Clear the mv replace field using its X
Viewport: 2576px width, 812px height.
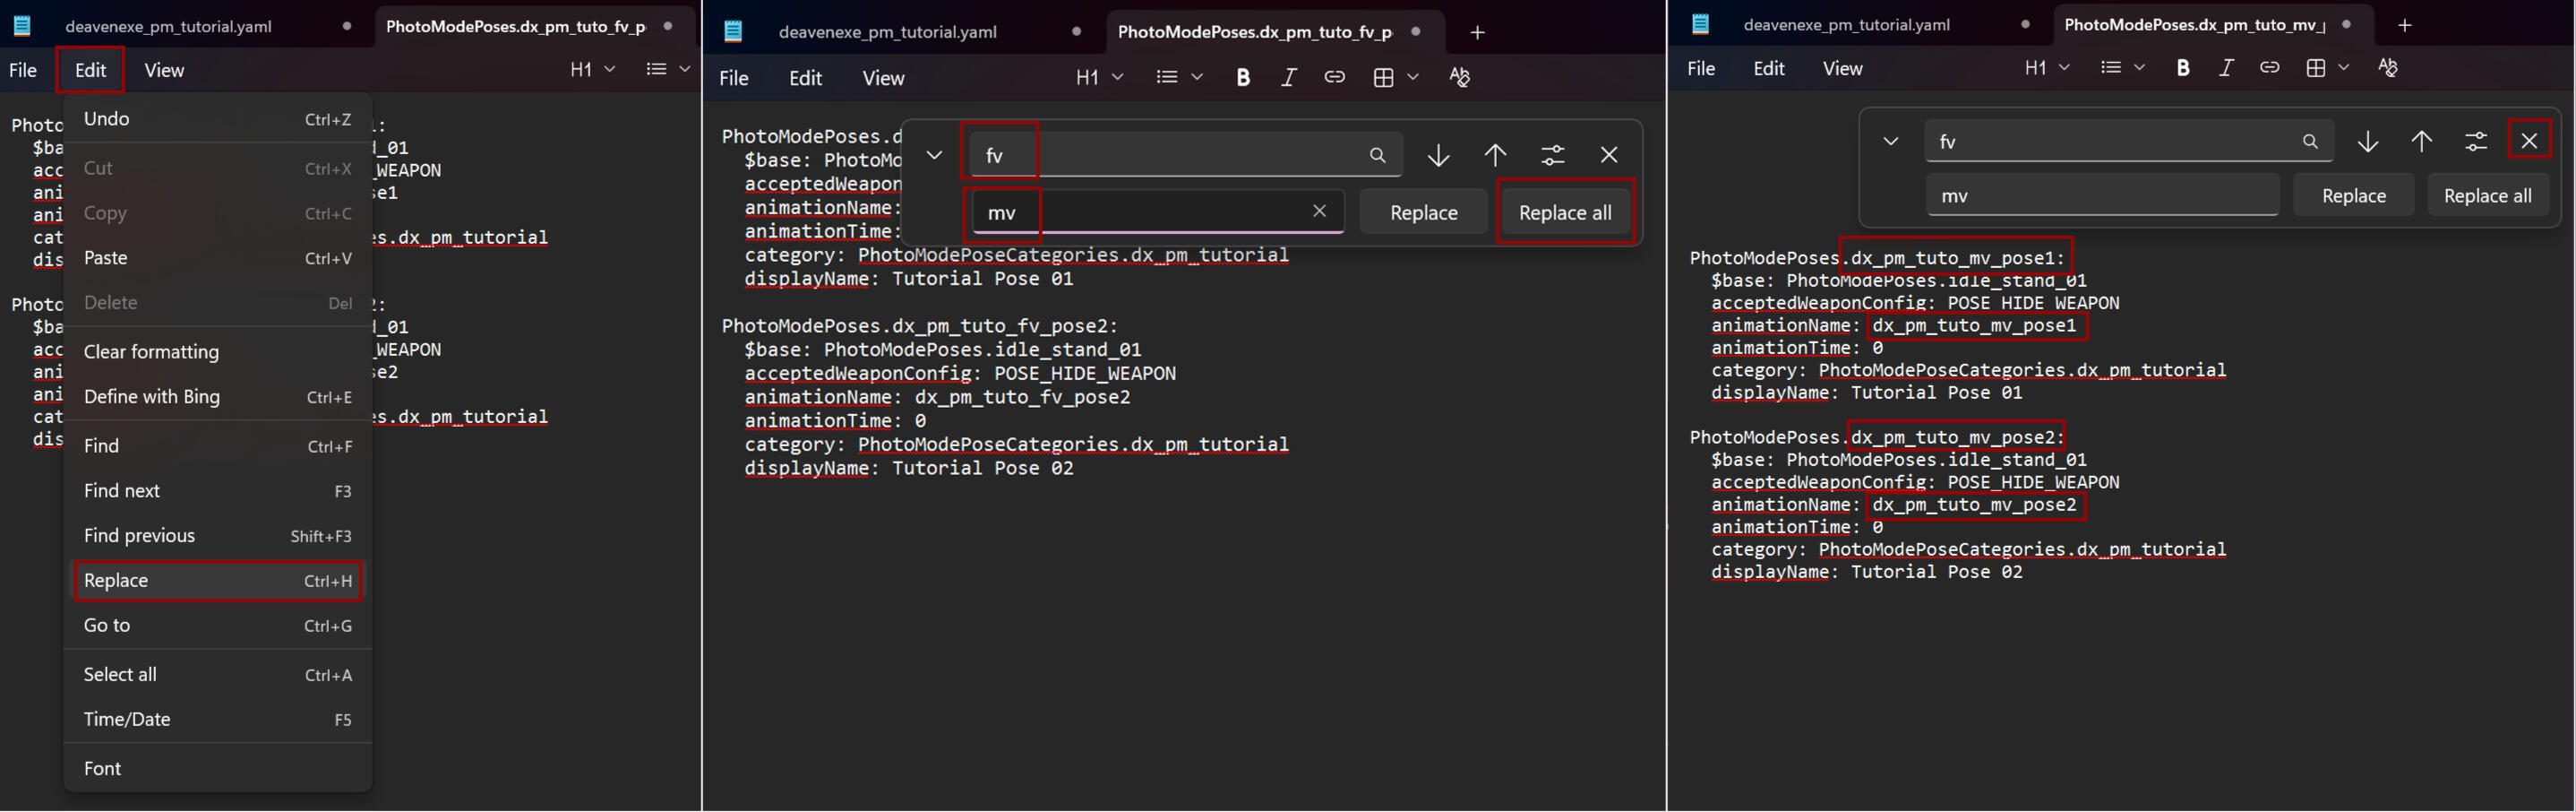coord(1319,211)
